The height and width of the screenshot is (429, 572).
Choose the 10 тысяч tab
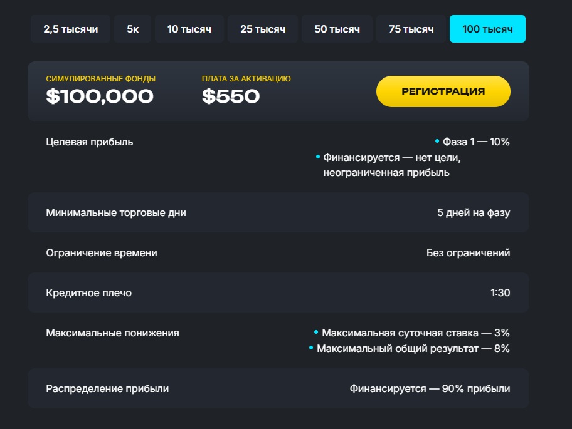pyautogui.click(x=189, y=29)
